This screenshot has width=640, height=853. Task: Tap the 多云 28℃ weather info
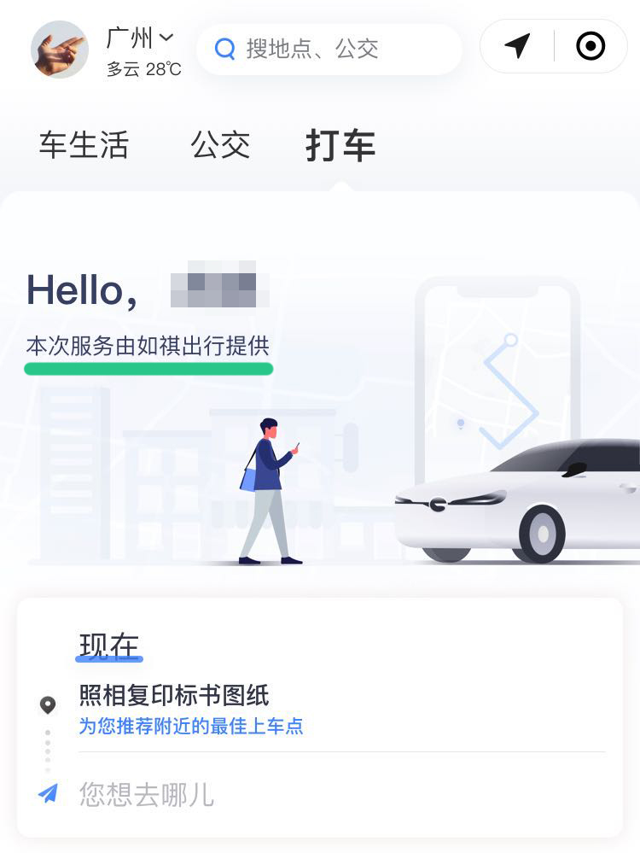click(143, 70)
